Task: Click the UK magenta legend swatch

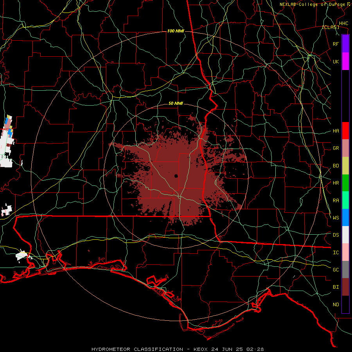Action: (345, 61)
